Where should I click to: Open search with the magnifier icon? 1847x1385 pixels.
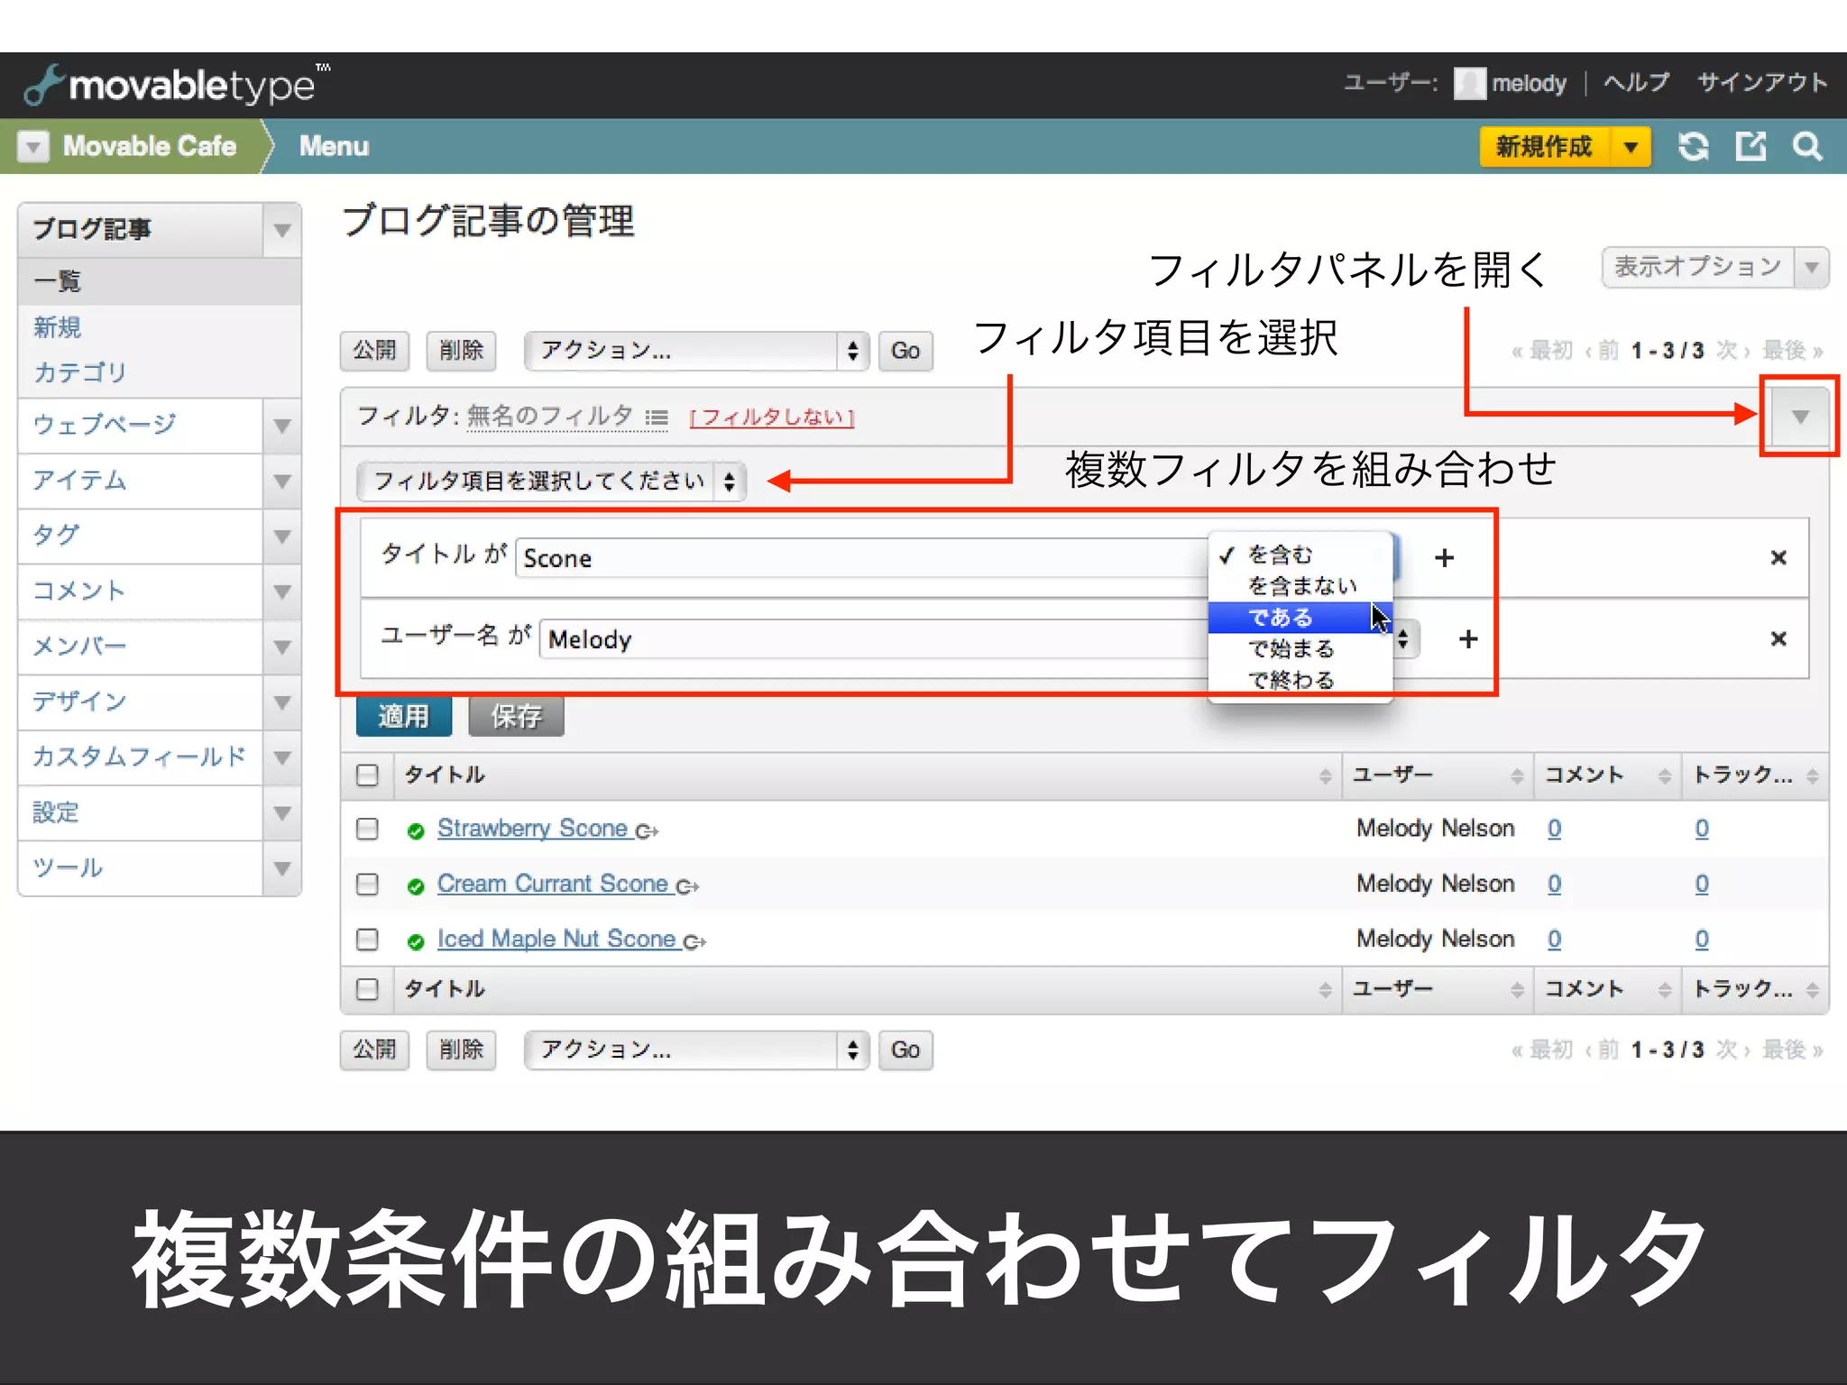[1807, 146]
